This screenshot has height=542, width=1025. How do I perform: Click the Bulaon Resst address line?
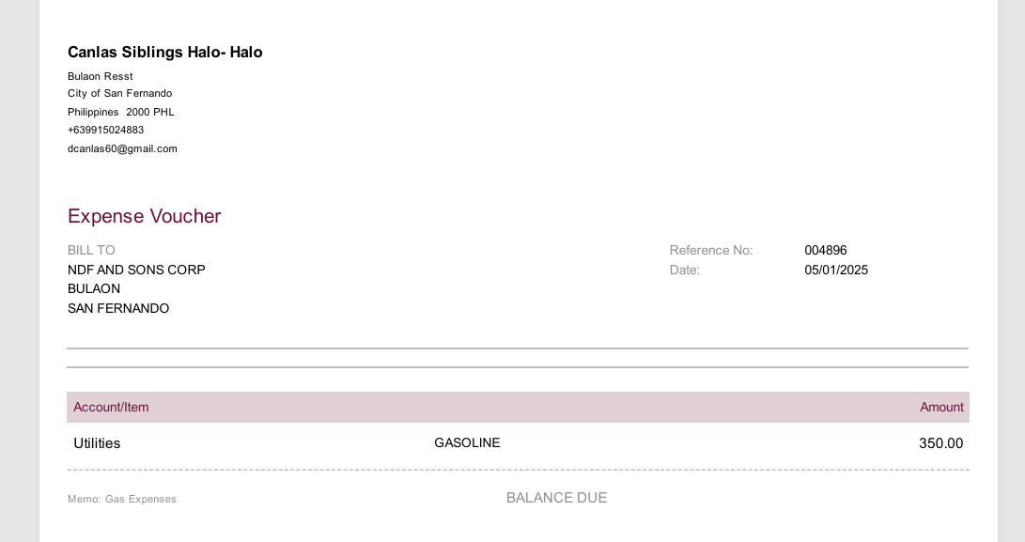click(100, 76)
